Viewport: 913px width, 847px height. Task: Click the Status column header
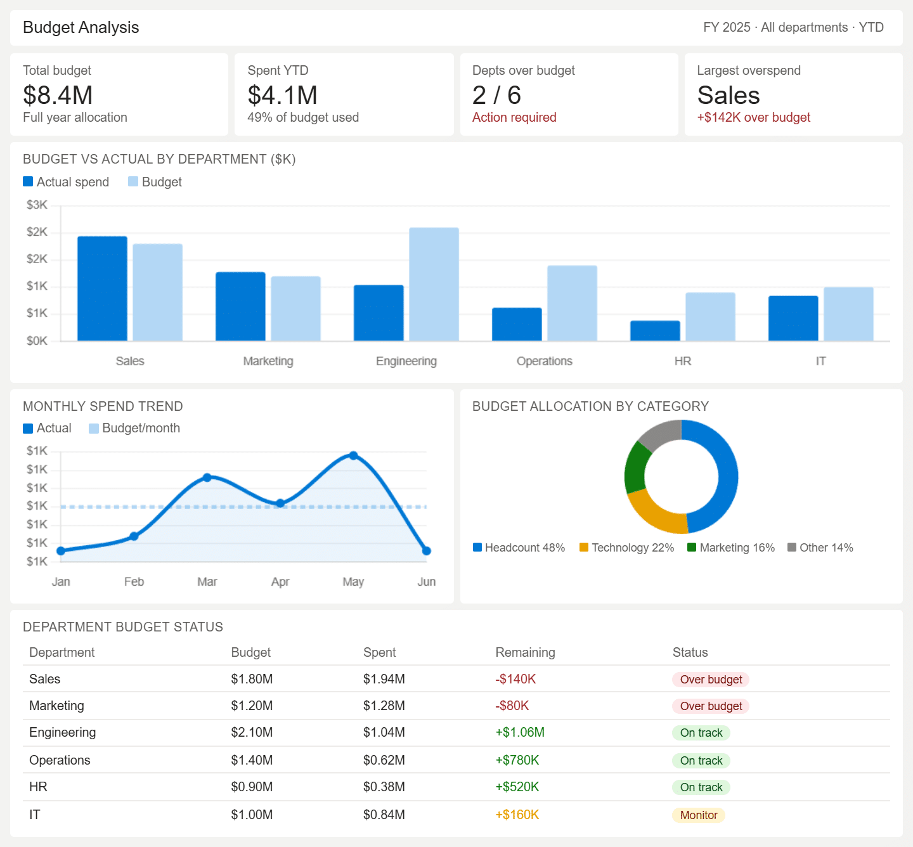690,652
